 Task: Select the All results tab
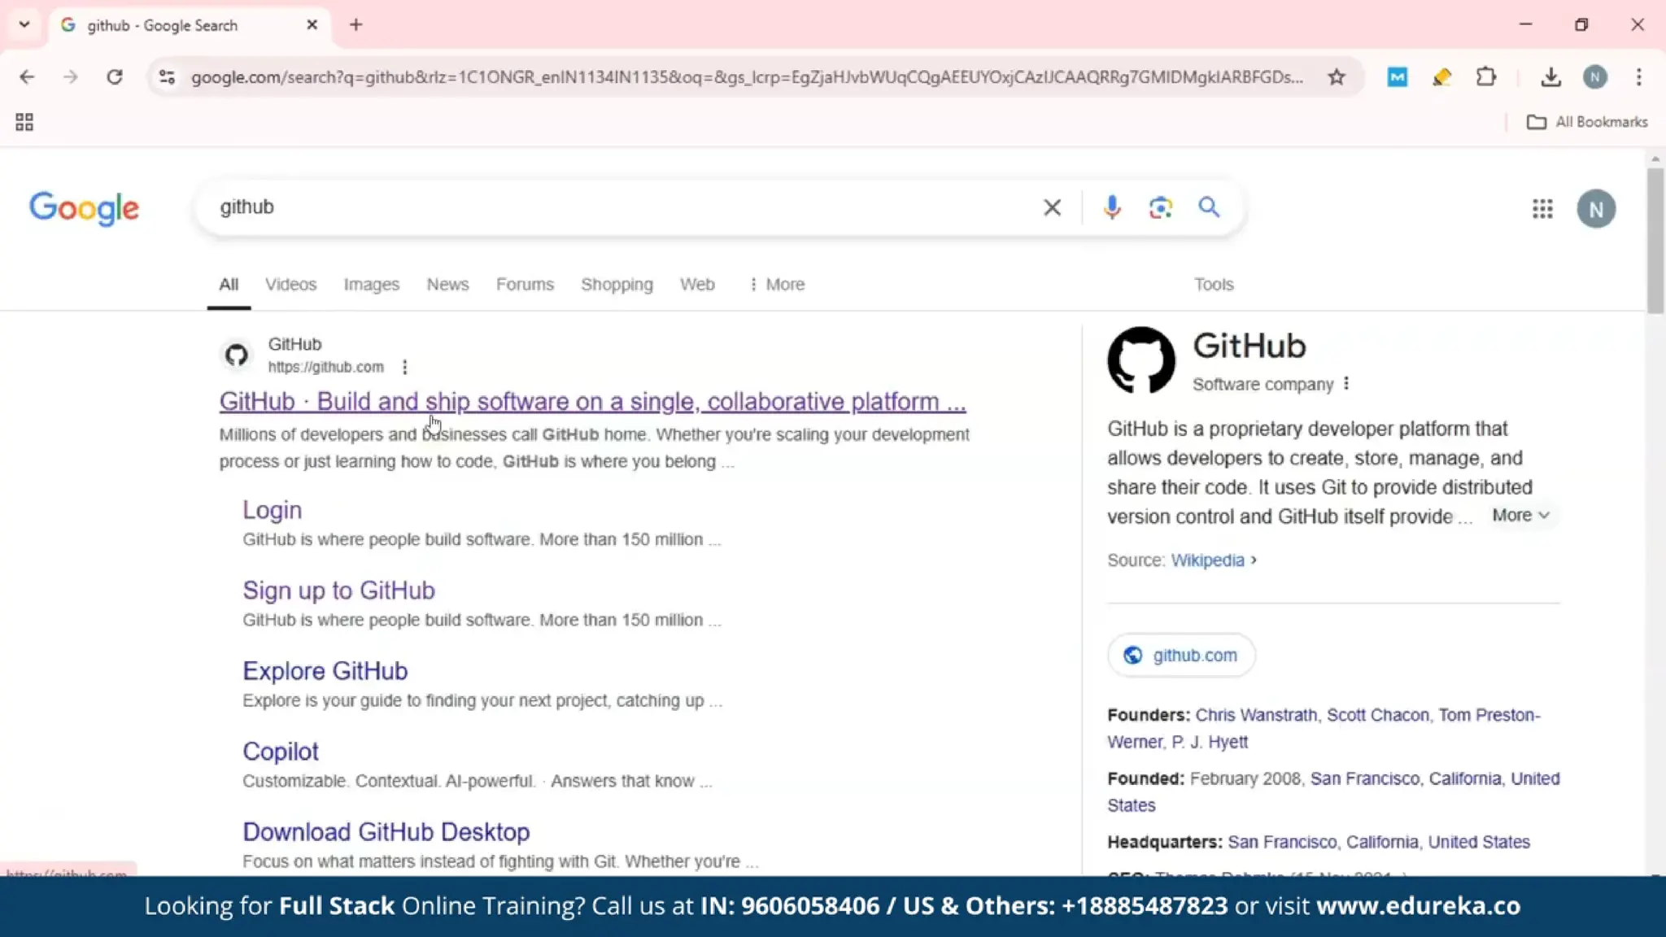[x=229, y=285]
